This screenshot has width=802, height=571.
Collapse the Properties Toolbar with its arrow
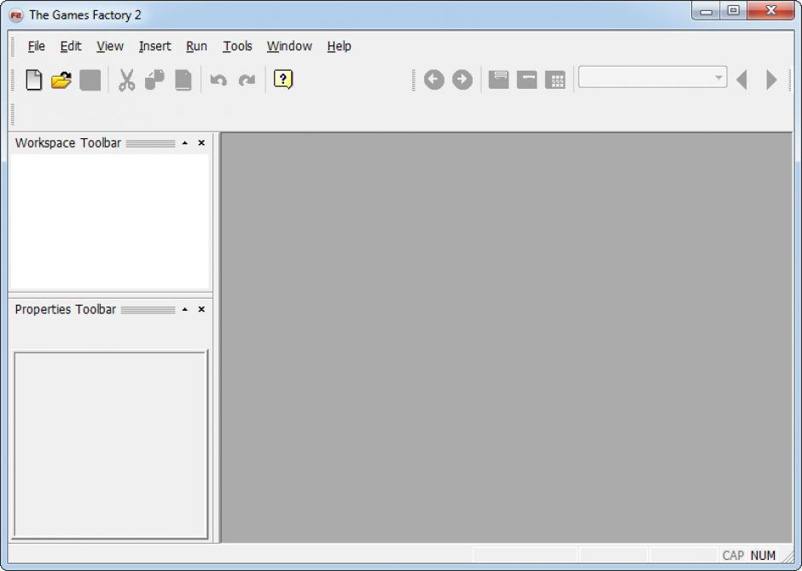pyautogui.click(x=185, y=309)
